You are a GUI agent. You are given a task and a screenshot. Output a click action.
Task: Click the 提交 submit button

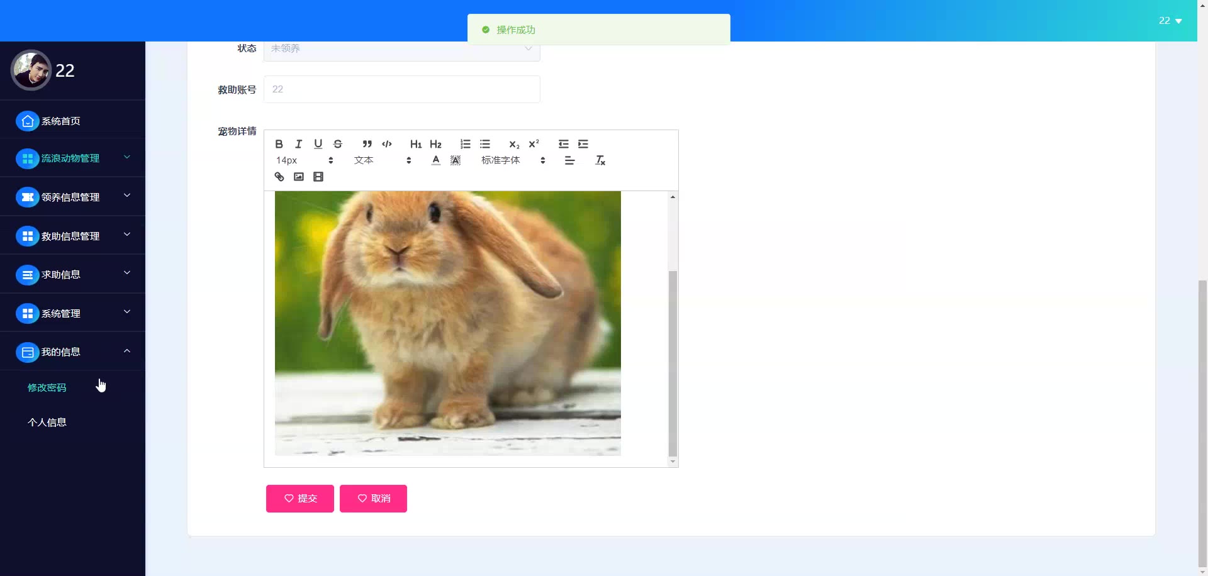coord(300,499)
